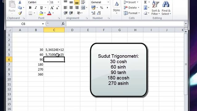Viewport: 197px width, 111px height.
Task: Click the Paste button
Action: (x=12, y=7)
